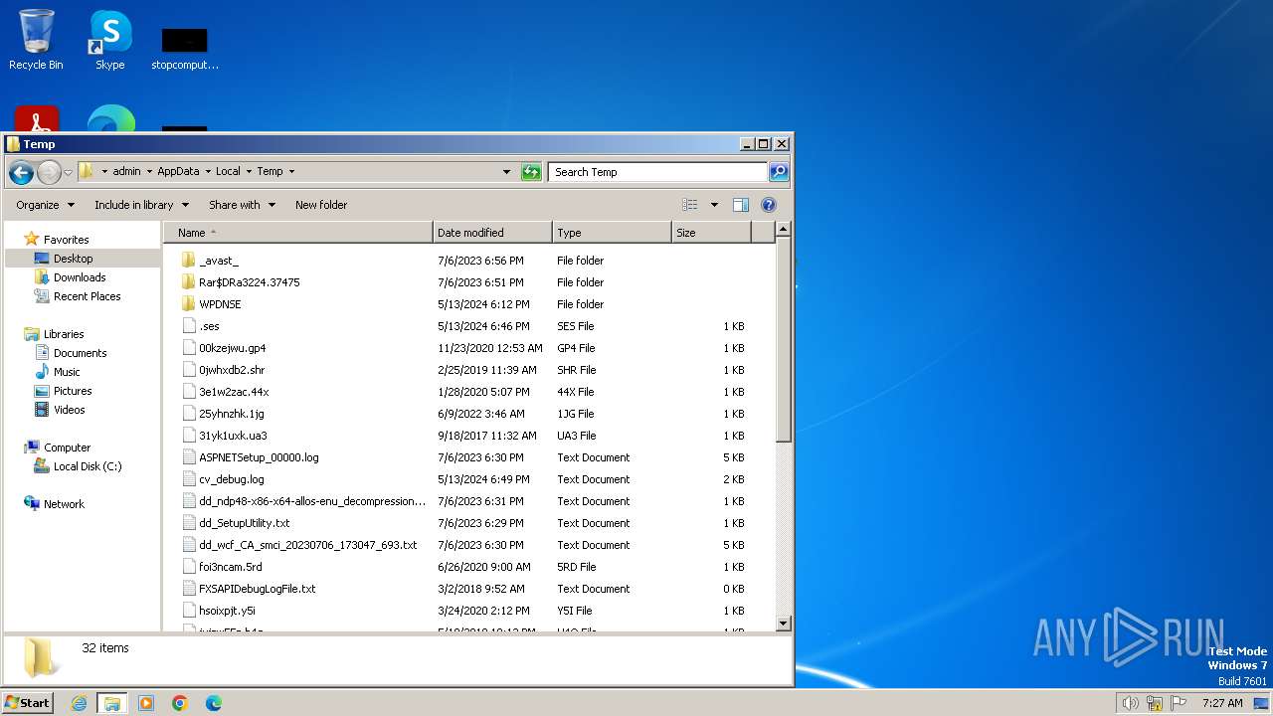Select Network in navigation pane
Viewport: 1273px width, 716px height.
click(64, 504)
